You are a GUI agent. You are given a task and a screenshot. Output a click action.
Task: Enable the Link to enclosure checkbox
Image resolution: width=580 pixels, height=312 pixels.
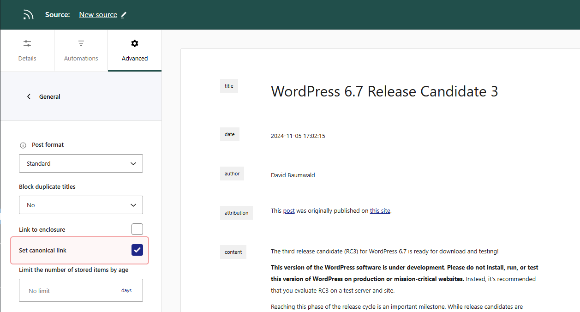coord(137,229)
